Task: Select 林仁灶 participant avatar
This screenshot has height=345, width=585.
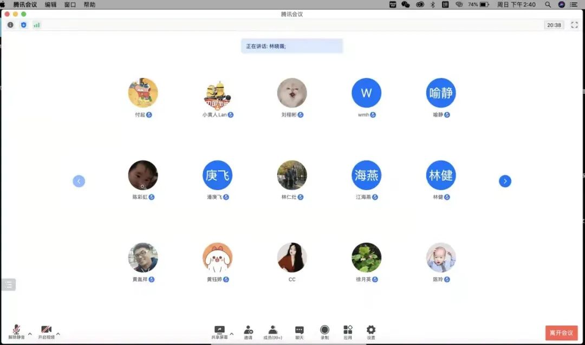Action: tap(292, 175)
